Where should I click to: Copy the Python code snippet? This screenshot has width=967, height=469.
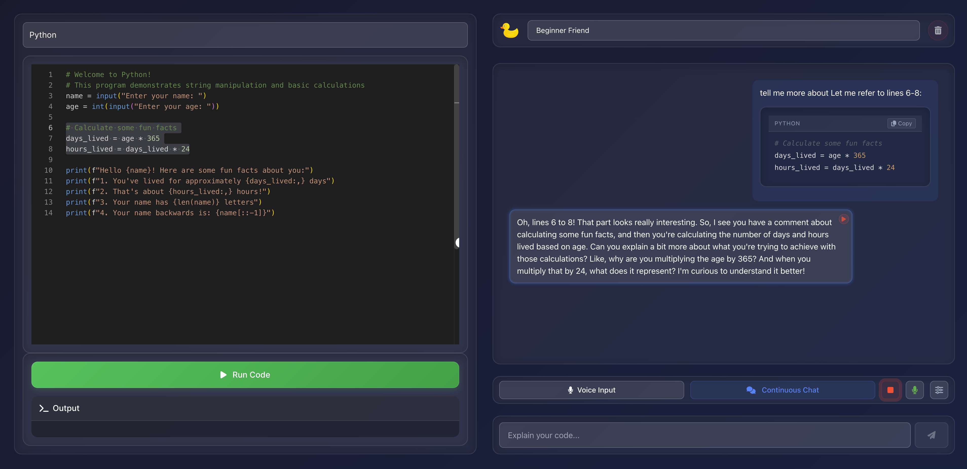901,123
